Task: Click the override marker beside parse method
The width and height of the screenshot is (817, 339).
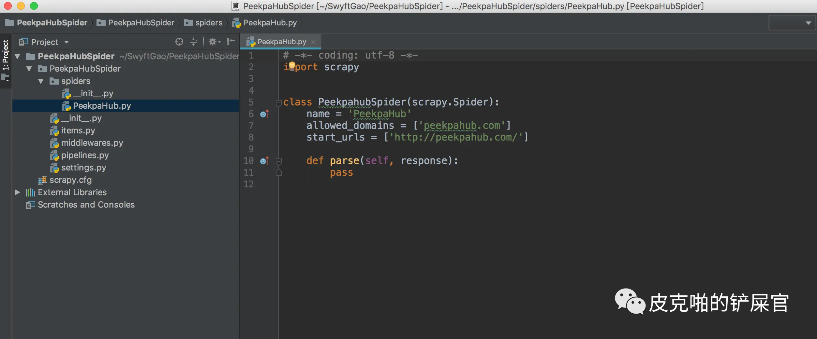Action: [264, 161]
